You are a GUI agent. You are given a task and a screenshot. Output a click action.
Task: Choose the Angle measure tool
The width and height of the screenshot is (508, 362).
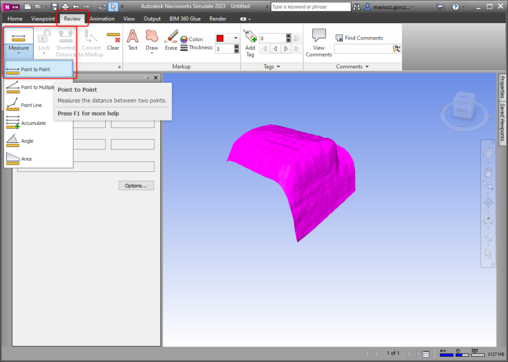coord(27,141)
